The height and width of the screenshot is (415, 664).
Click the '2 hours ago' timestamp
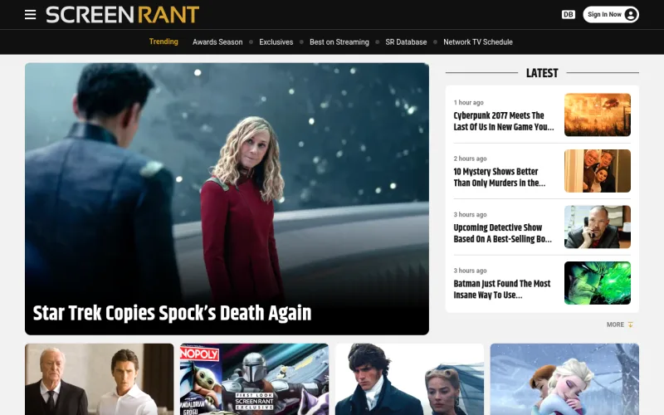click(470, 159)
